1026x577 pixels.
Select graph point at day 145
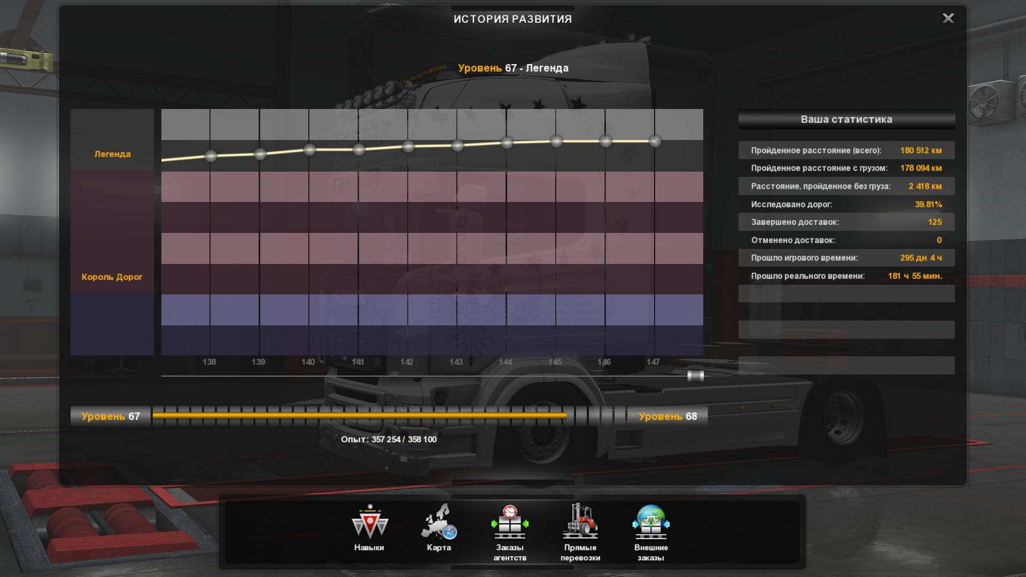click(x=556, y=141)
